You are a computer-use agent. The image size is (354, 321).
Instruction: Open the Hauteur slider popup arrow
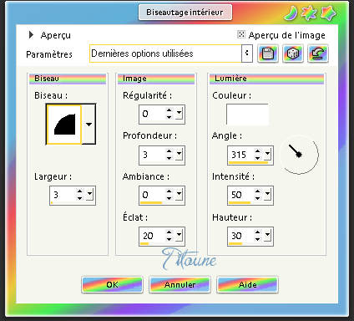coord(267,236)
